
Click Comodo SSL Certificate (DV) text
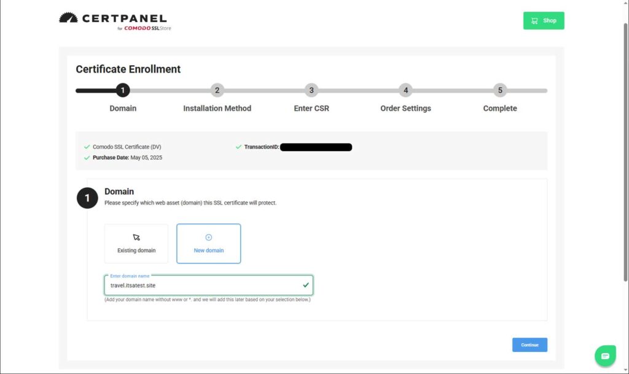pos(127,147)
